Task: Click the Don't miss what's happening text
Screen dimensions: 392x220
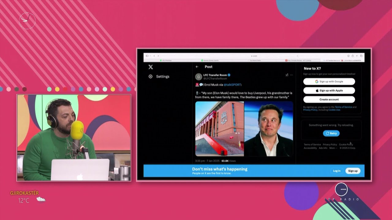Action: pyautogui.click(x=220, y=169)
